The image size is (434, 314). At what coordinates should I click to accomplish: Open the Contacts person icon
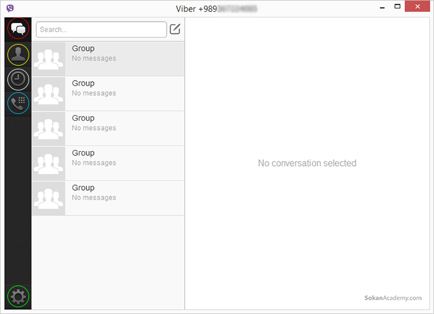pyautogui.click(x=18, y=55)
